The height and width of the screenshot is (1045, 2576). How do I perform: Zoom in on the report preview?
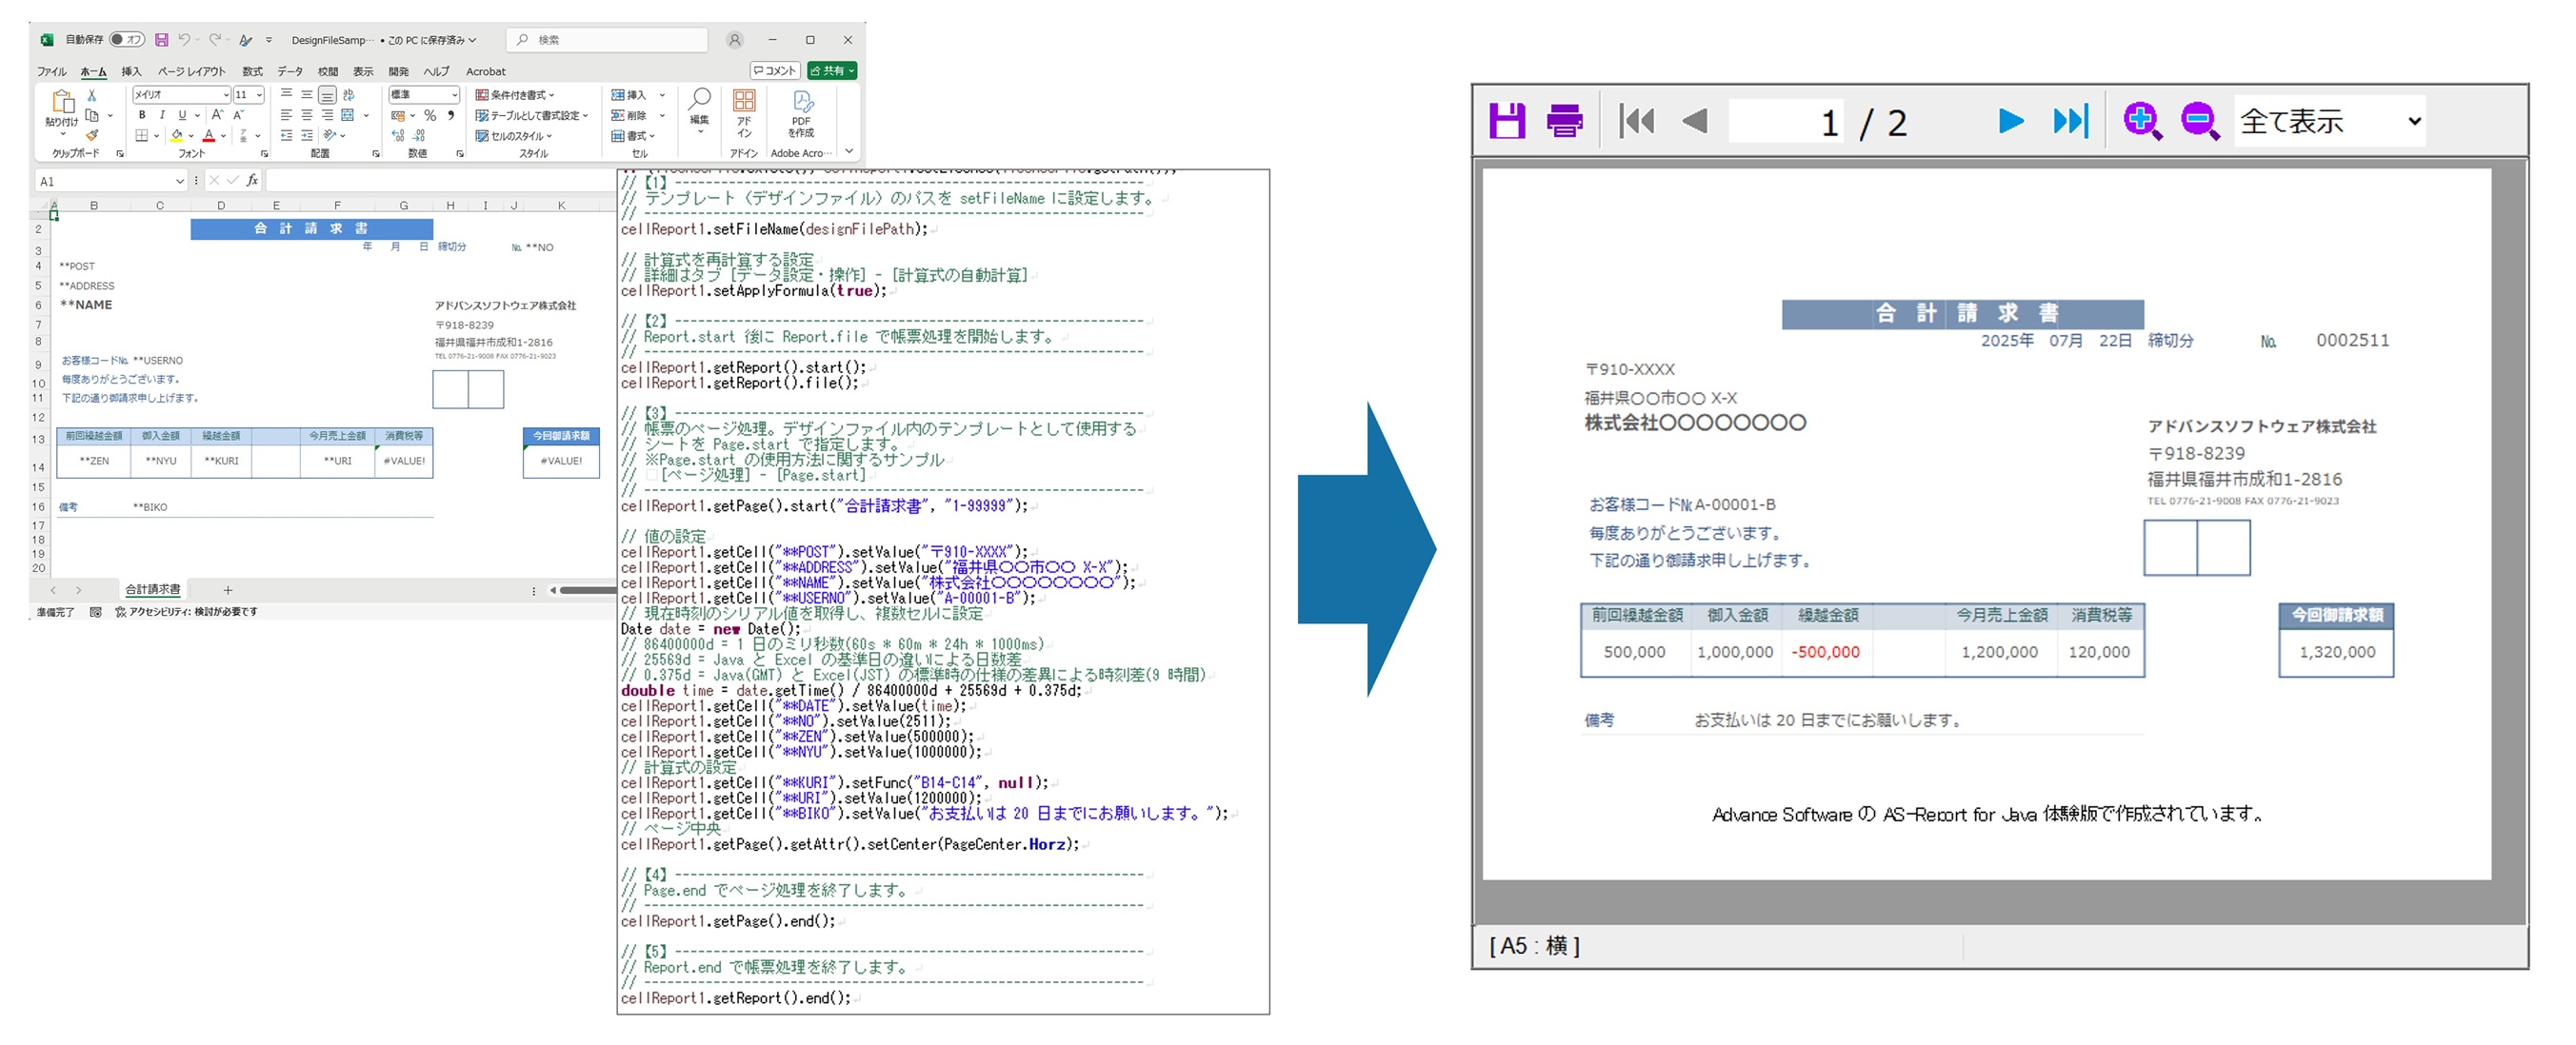(2141, 121)
